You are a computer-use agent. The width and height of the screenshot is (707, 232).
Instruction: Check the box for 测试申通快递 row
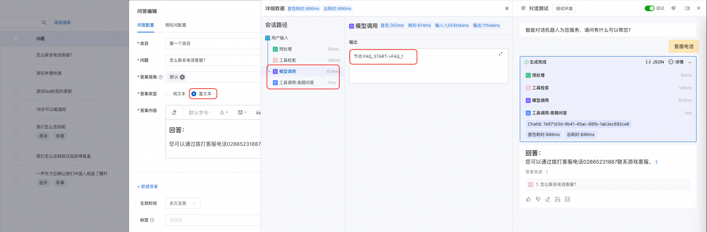[x=16, y=73]
